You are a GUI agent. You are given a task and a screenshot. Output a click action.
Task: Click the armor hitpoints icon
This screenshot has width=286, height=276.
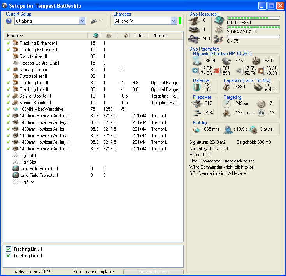point(226,61)
